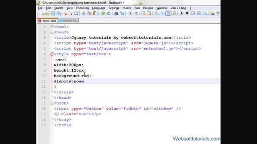Image resolution: width=257 pixels, height=144 pixels.
Task: Open the Run menu
Action: [137, 8]
